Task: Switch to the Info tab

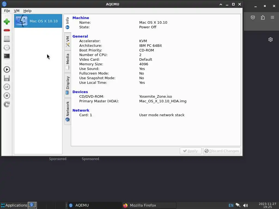Action: pos(68,23)
